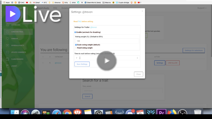Viewport: 212px width, 119px height.
Task: Open the bitly bookmark
Action: [65, 3]
